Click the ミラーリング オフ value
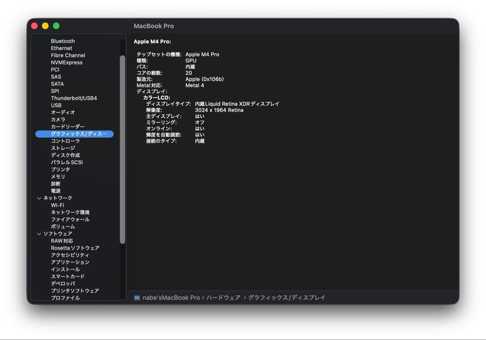Screen dimensions: 486x340 pos(200,122)
